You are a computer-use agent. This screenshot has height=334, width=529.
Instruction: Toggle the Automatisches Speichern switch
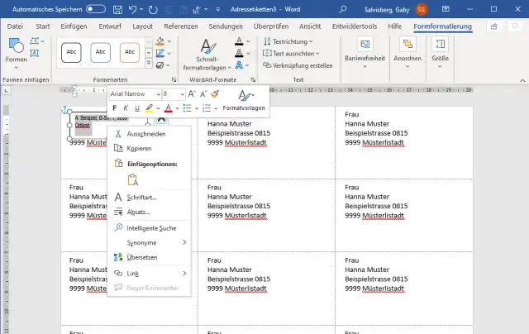pyautogui.click(x=96, y=8)
